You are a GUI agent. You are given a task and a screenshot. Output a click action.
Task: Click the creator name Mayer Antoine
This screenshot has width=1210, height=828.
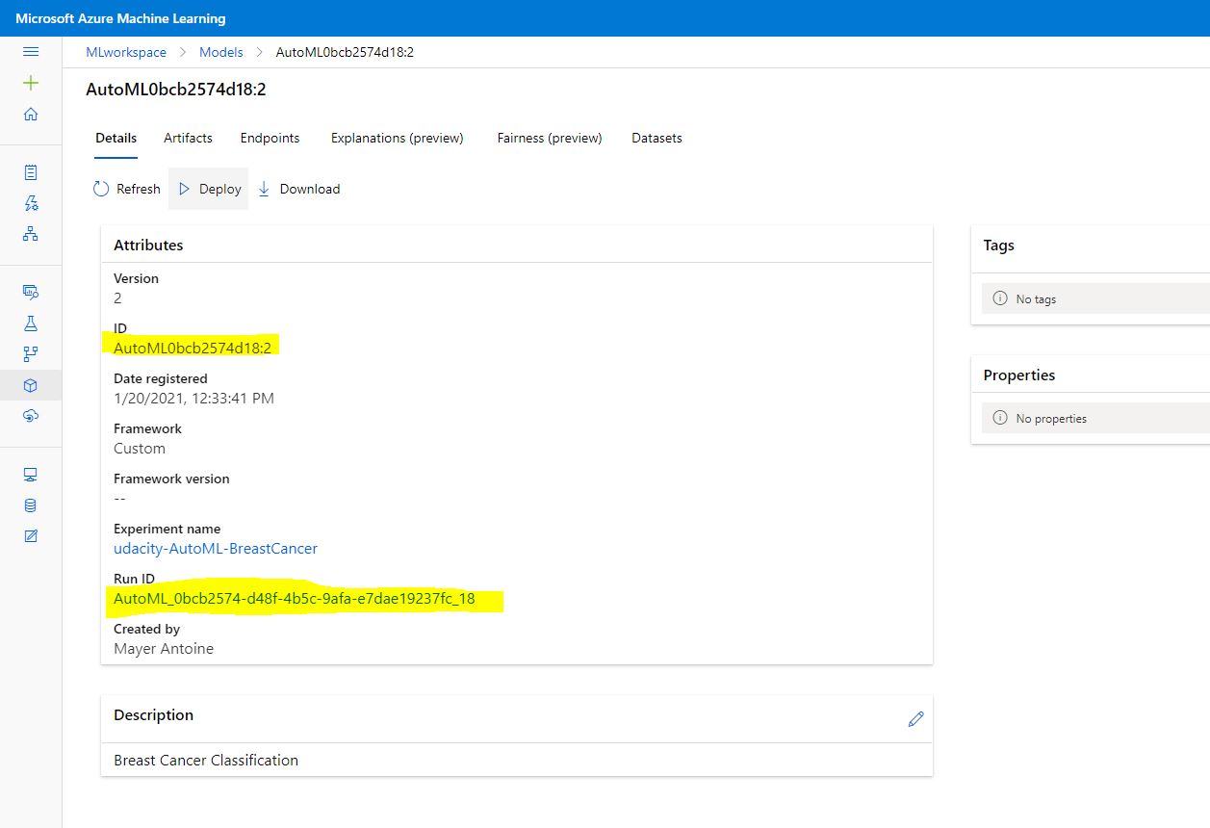pos(164,649)
